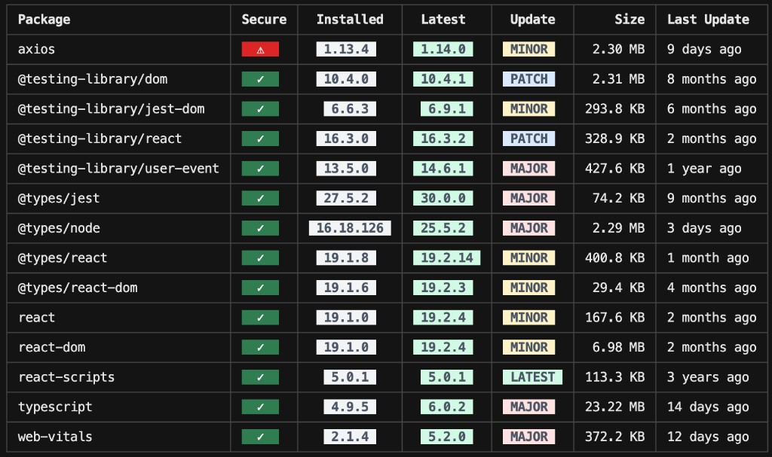Click the green checkmark in the react row
The width and height of the screenshot is (772, 457).
260,317
